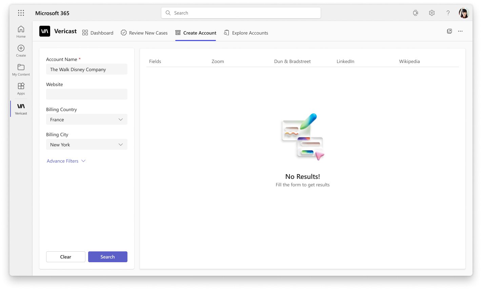The height and width of the screenshot is (290, 482).
Task: Switch to the Dashboard tab
Action: pyautogui.click(x=98, y=33)
